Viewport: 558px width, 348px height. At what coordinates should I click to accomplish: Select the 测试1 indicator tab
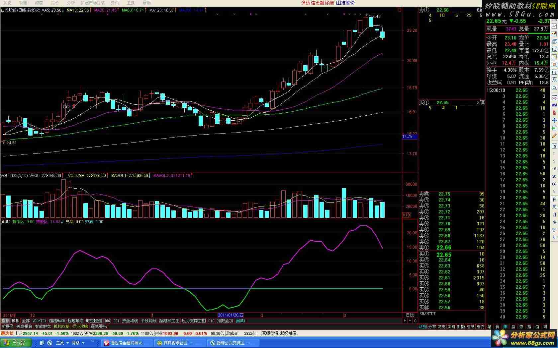240,321
